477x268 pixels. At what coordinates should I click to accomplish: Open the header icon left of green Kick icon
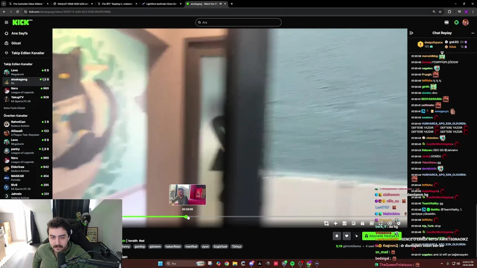[x=446, y=22]
